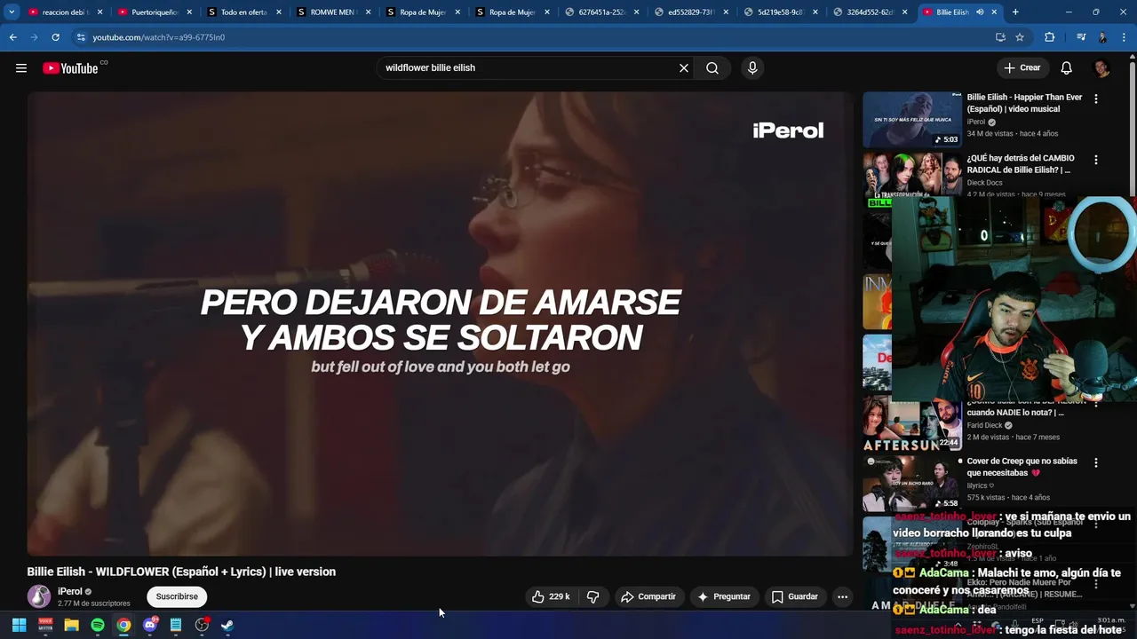
Task: Clear the search box with the X
Action: 684,68
